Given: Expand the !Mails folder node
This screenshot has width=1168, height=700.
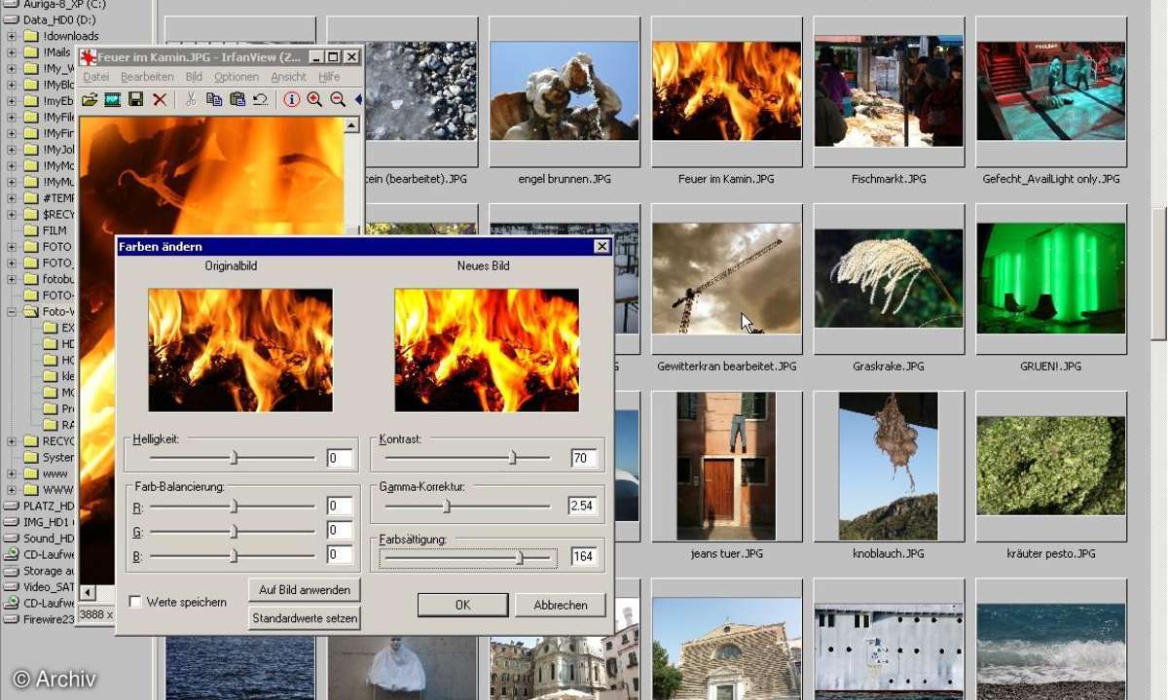Looking at the screenshot, I should click(x=12, y=52).
